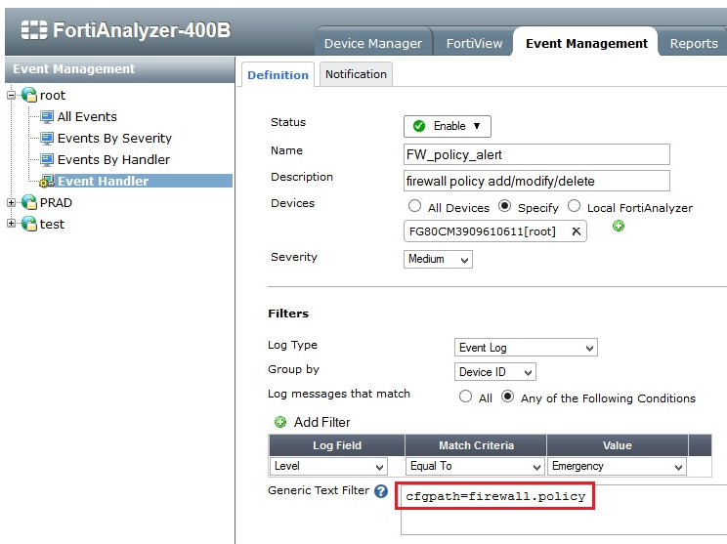The height and width of the screenshot is (544, 727).
Task: Click the Events By Handler monitor icon
Action: point(47,159)
